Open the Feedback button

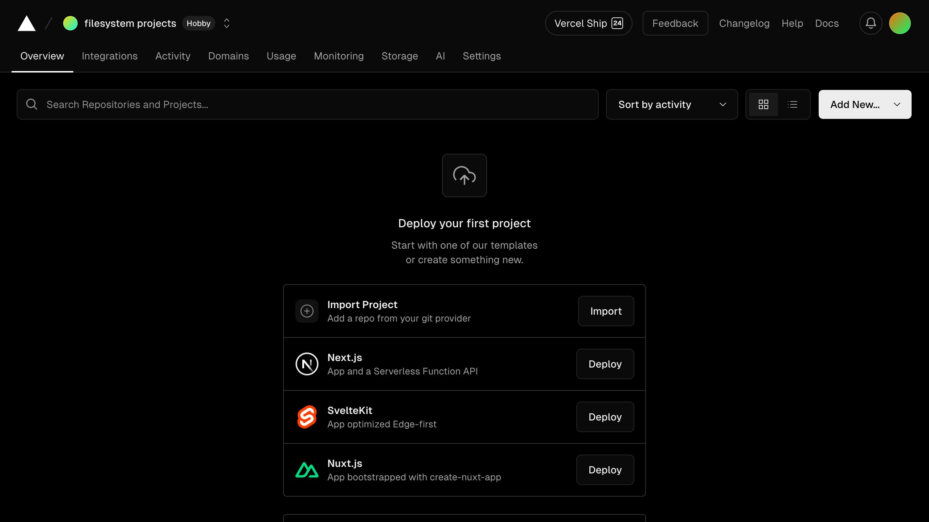(675, 23)
